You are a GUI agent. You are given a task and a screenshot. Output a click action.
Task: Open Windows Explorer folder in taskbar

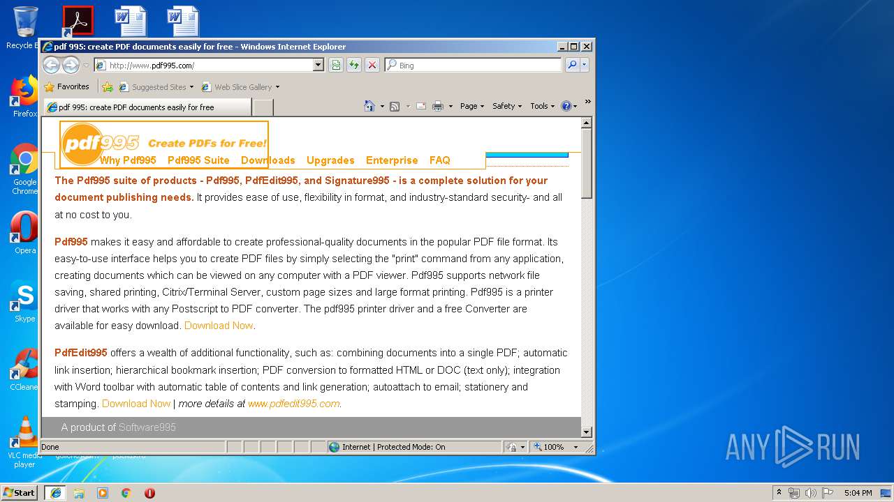[79, 493]
